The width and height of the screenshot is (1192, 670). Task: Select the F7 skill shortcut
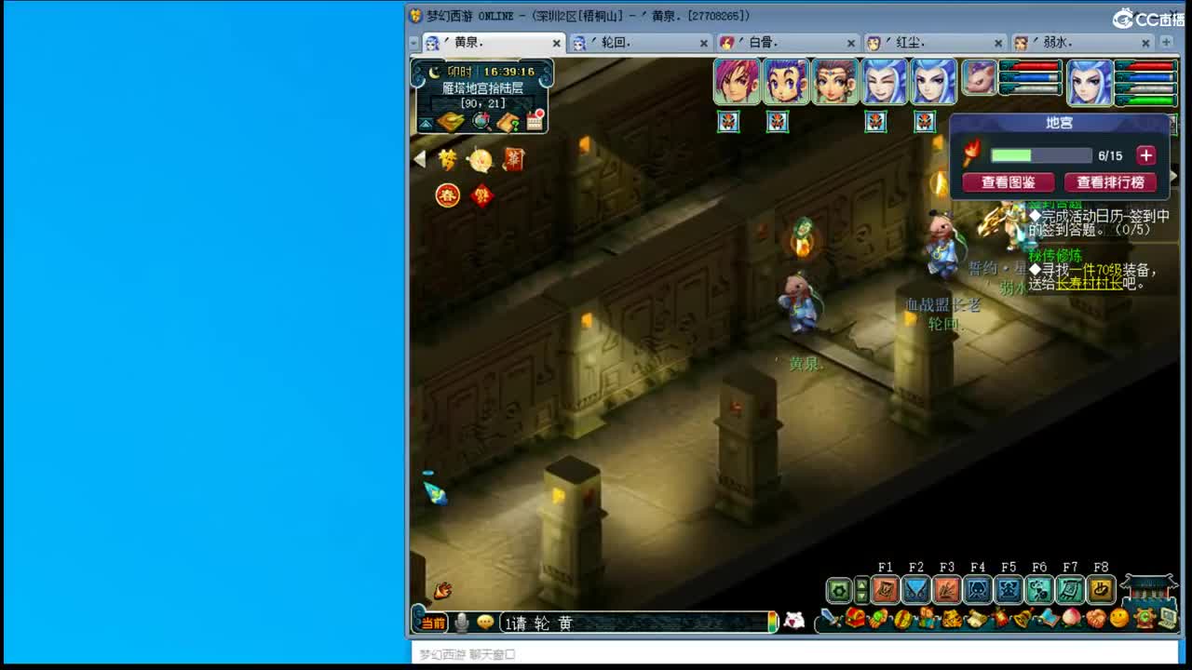point(1070,590)
